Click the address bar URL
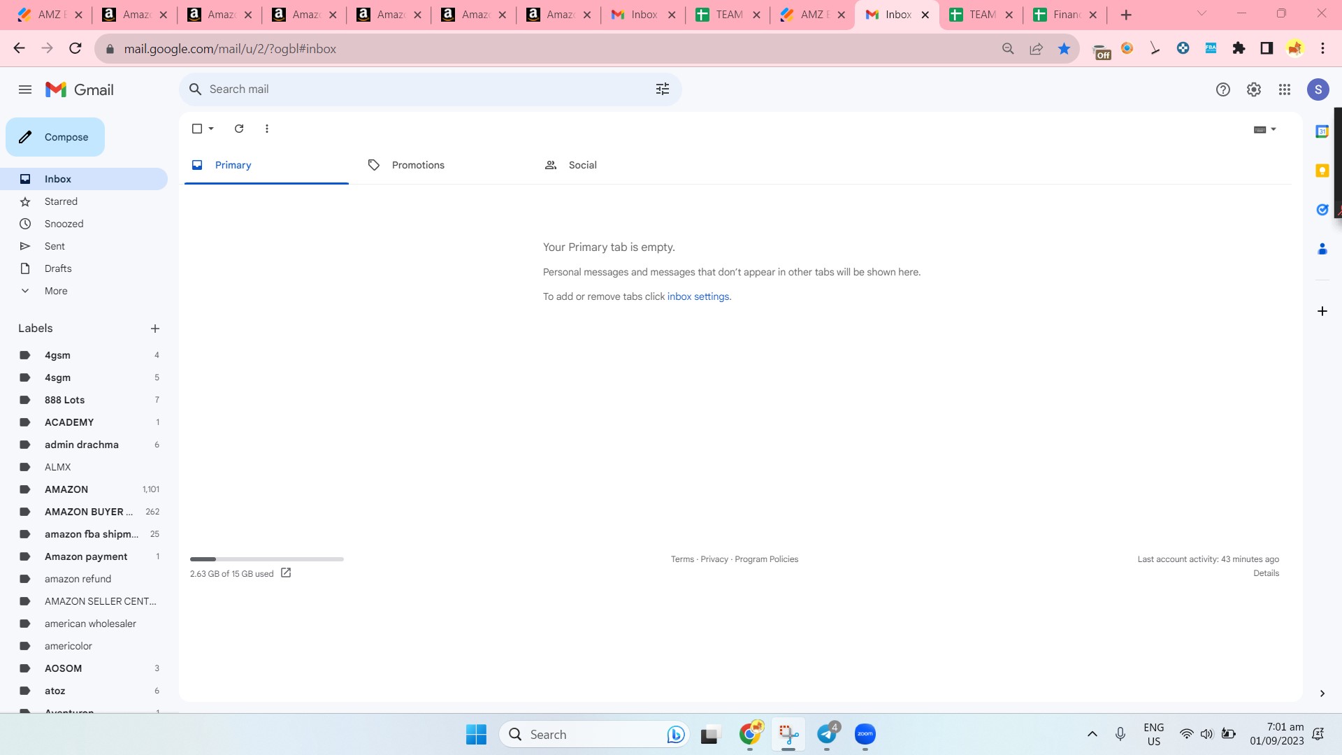1342x755 pixels. pos(230,49)
